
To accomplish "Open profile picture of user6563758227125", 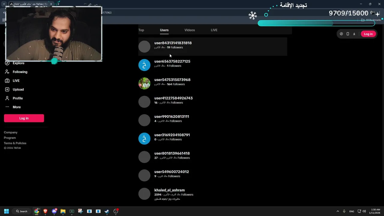I will point(144,65).
